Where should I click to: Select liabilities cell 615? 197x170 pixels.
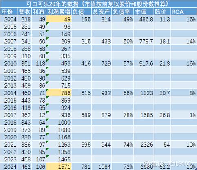pyautogui.click(x=82, y=92)
